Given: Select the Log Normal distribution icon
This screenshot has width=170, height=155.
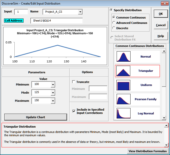Looking at the screenshot, I should pyautogui.click(x=123, y=113).
